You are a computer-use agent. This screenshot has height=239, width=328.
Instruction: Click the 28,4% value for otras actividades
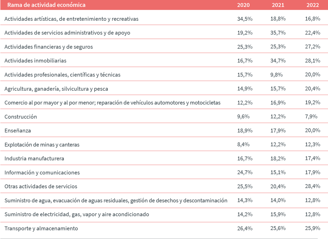click(312, 186)
